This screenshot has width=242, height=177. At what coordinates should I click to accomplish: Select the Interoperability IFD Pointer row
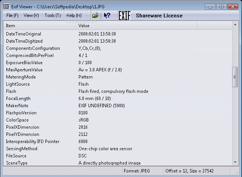[118, 142]
